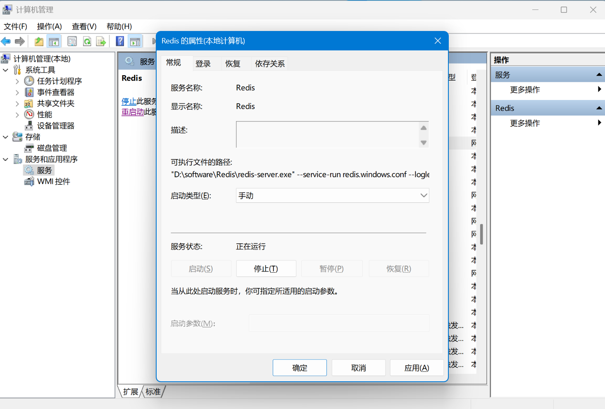Collapse the 存储 tree node
Screen dimensions: 605x409
[6, 137]
